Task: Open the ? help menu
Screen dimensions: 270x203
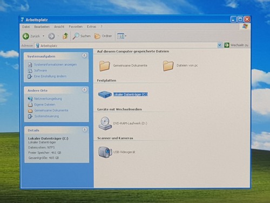Action: click(102, 27)
